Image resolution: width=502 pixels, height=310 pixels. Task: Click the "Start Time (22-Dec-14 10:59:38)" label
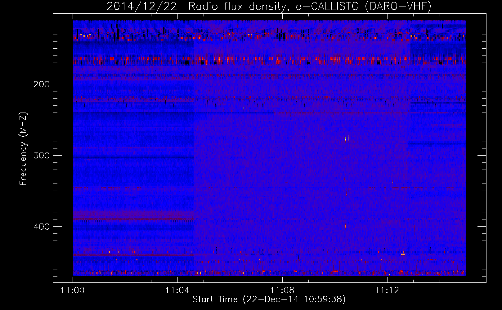pos(269,299)
